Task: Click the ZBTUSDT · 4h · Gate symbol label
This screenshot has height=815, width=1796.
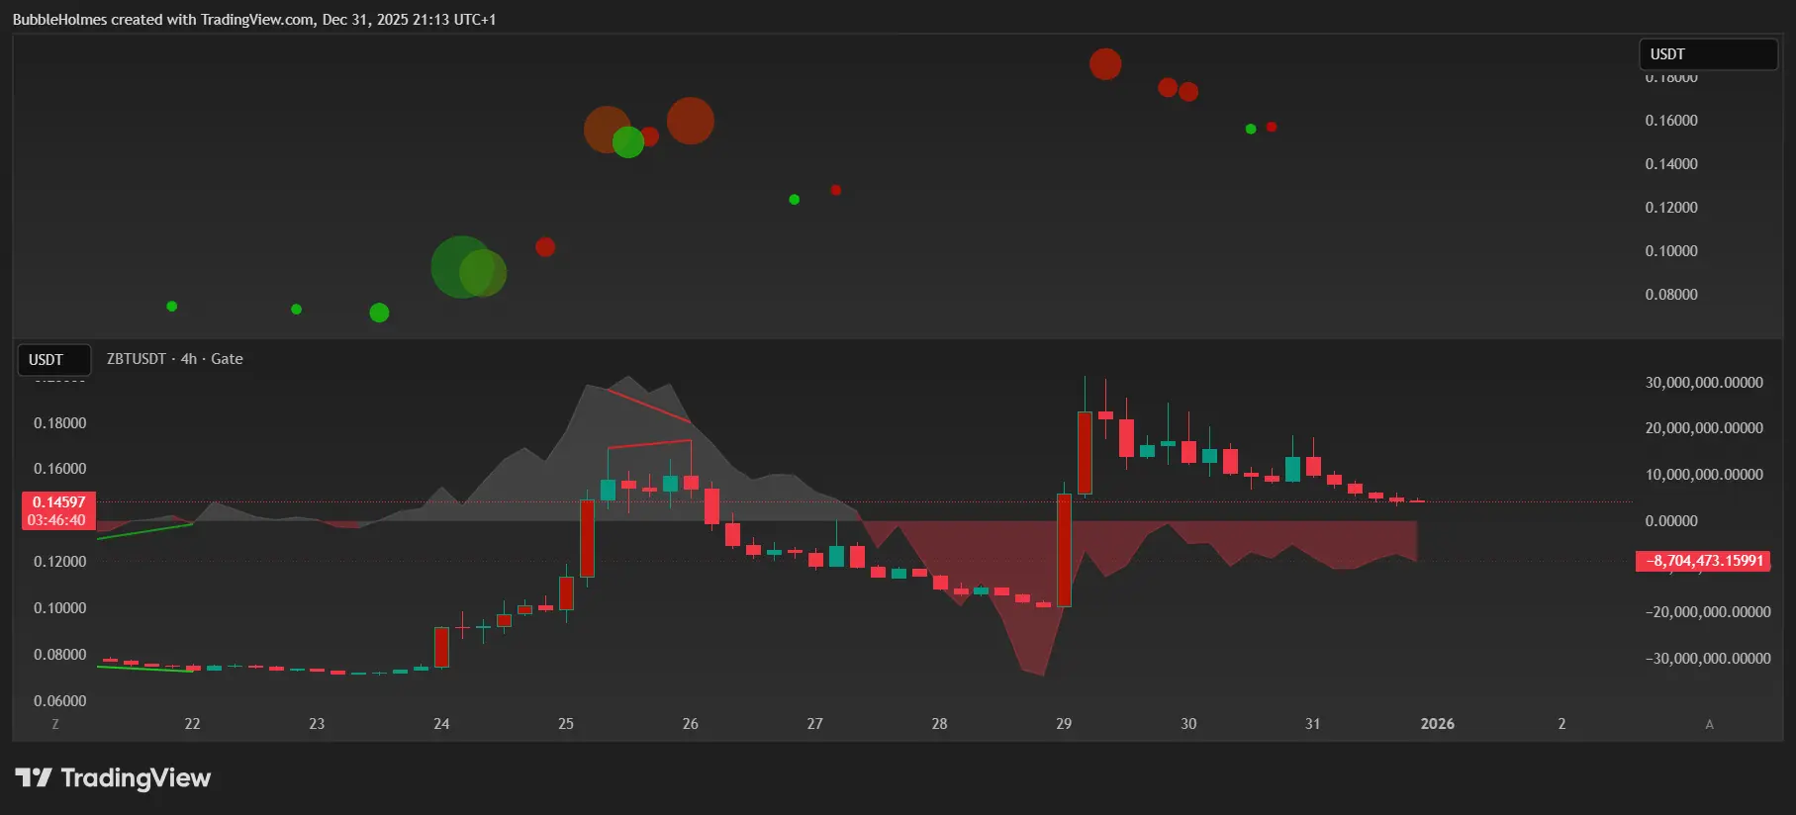Action: click(175, 359)
